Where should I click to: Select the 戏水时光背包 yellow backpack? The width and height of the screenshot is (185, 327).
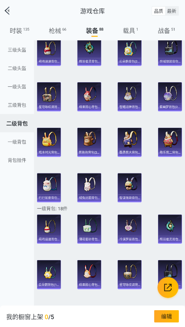coord(49,142)
